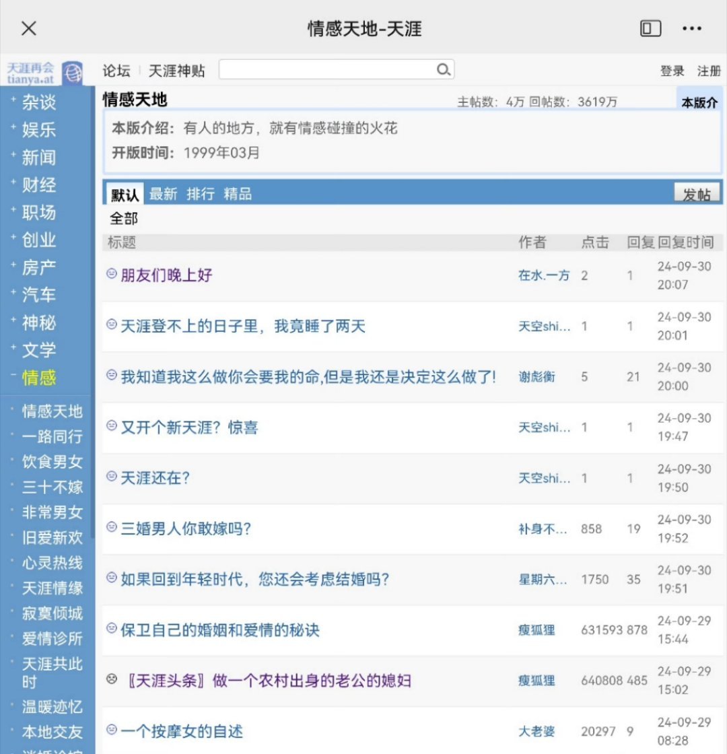Close the page with X icon
Viewport: 727px width, 754px height.
[29, 28]
